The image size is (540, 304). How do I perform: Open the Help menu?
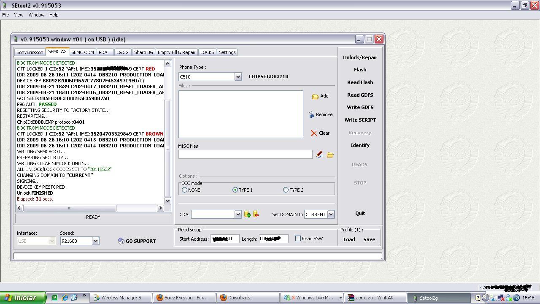coord(54,15)
